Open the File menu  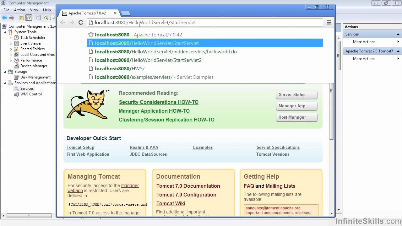[x=6, y=10]
